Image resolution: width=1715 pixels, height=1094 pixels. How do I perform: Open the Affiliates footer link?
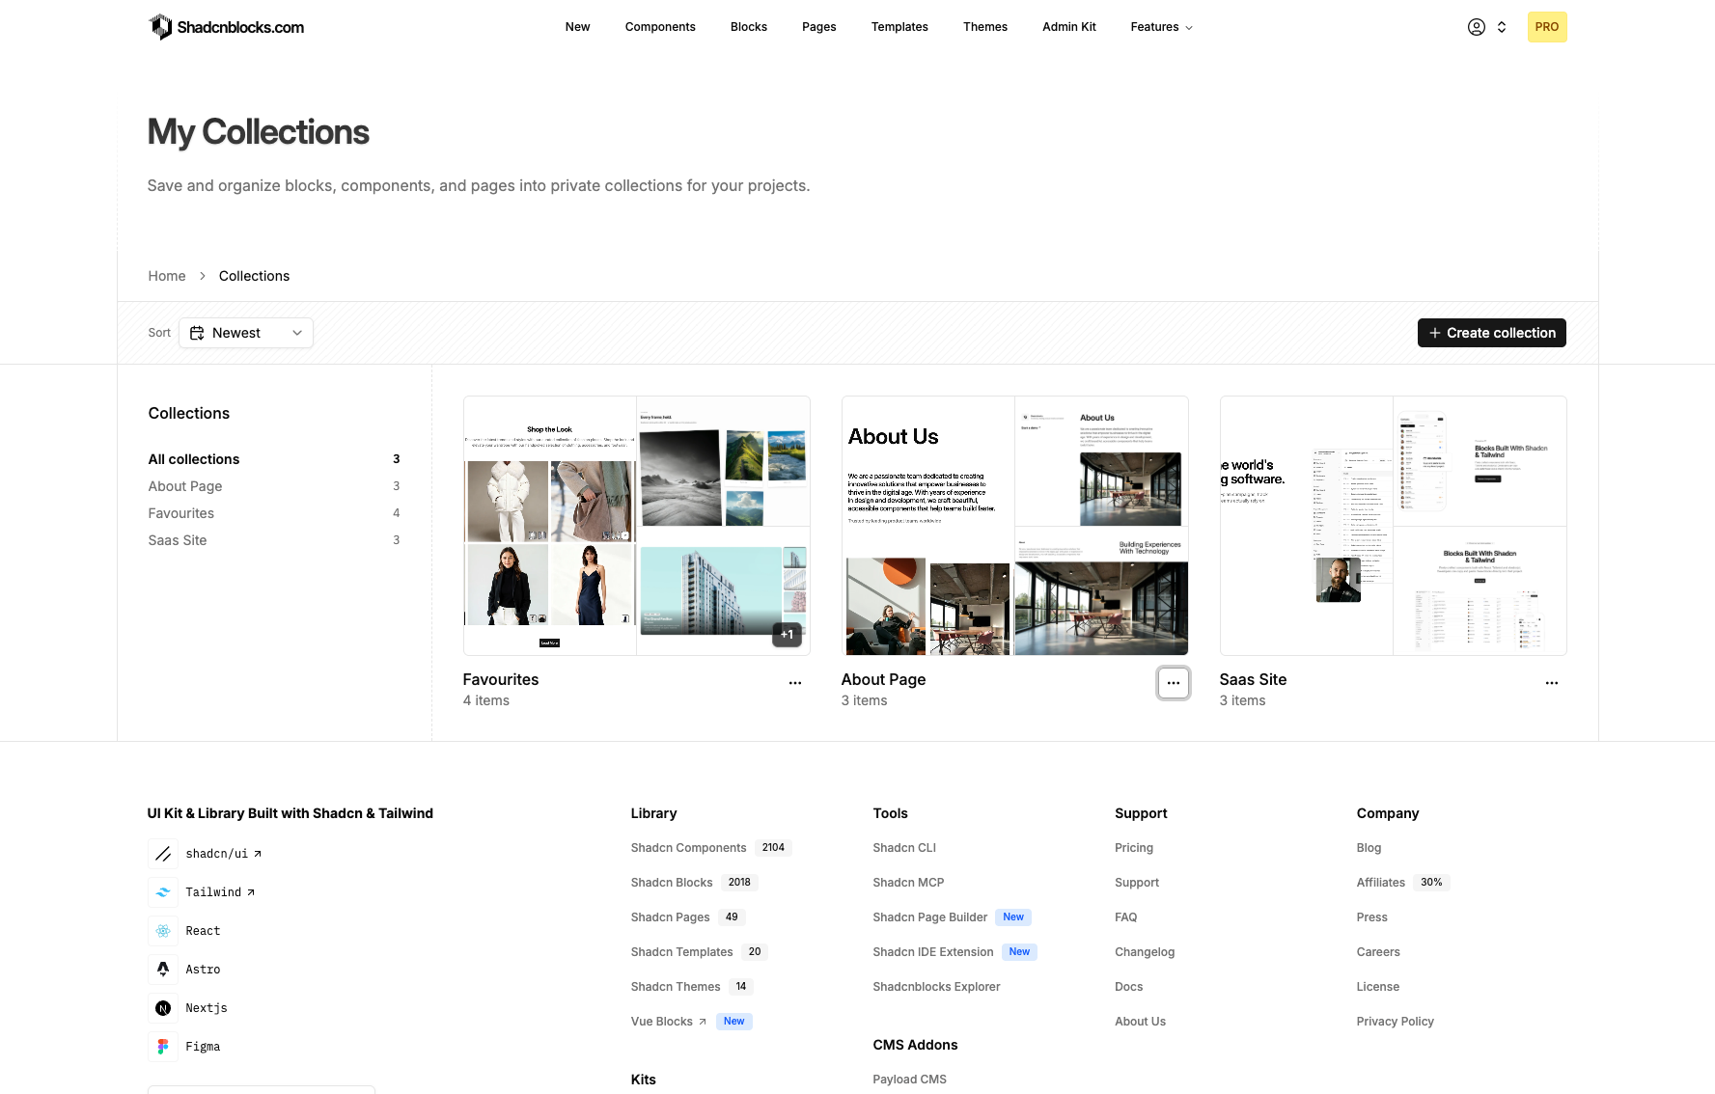[x=1381, y=883]
